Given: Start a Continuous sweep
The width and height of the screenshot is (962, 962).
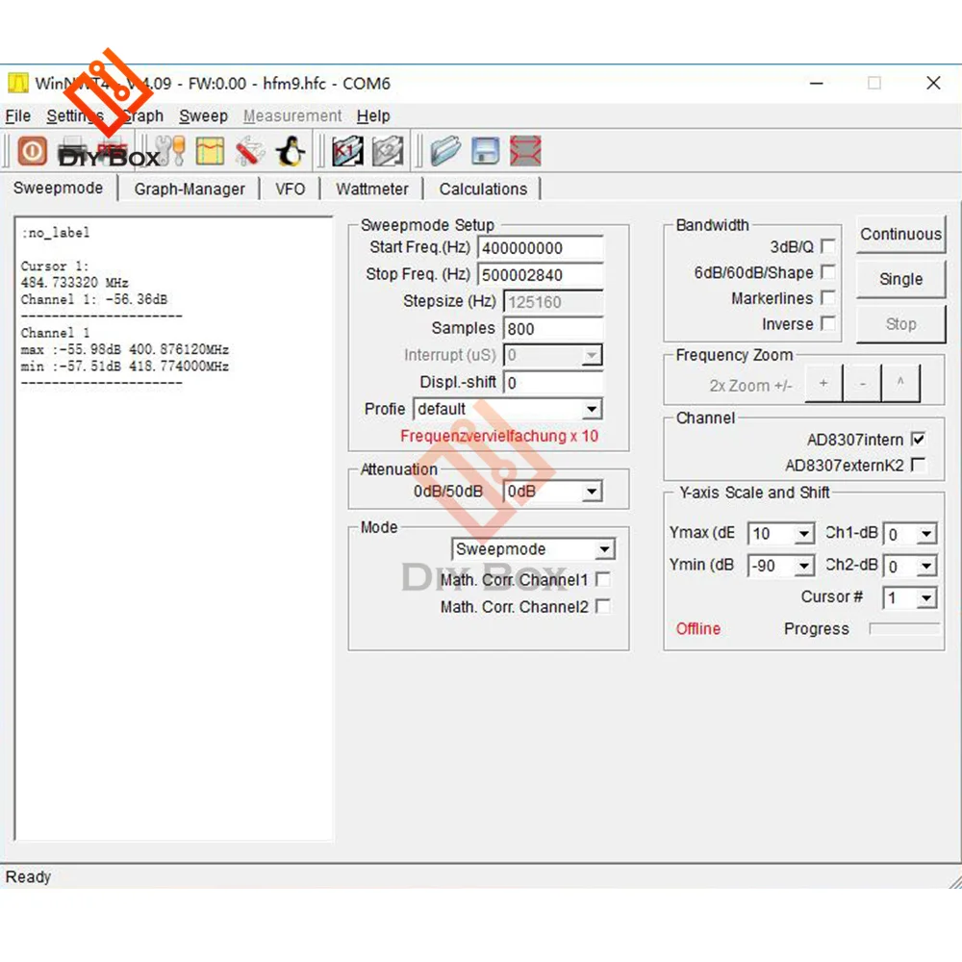Looking at the screenshot, I should pos(900,235).
